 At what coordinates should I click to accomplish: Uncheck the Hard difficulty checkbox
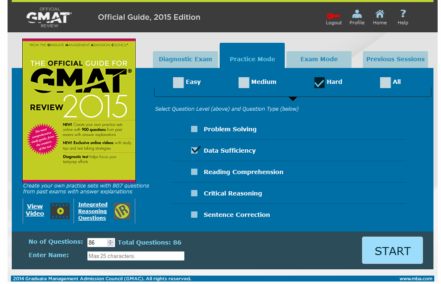[x=319, y=83]
